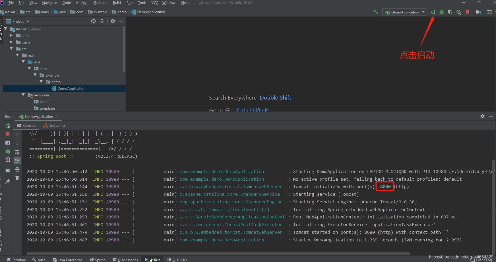Click the Rerun icon in the Run panel
This screenshot has height=262, width=496.
8,126
